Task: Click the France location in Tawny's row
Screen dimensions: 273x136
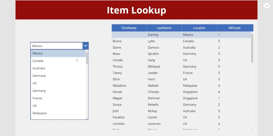Action: 188,73
